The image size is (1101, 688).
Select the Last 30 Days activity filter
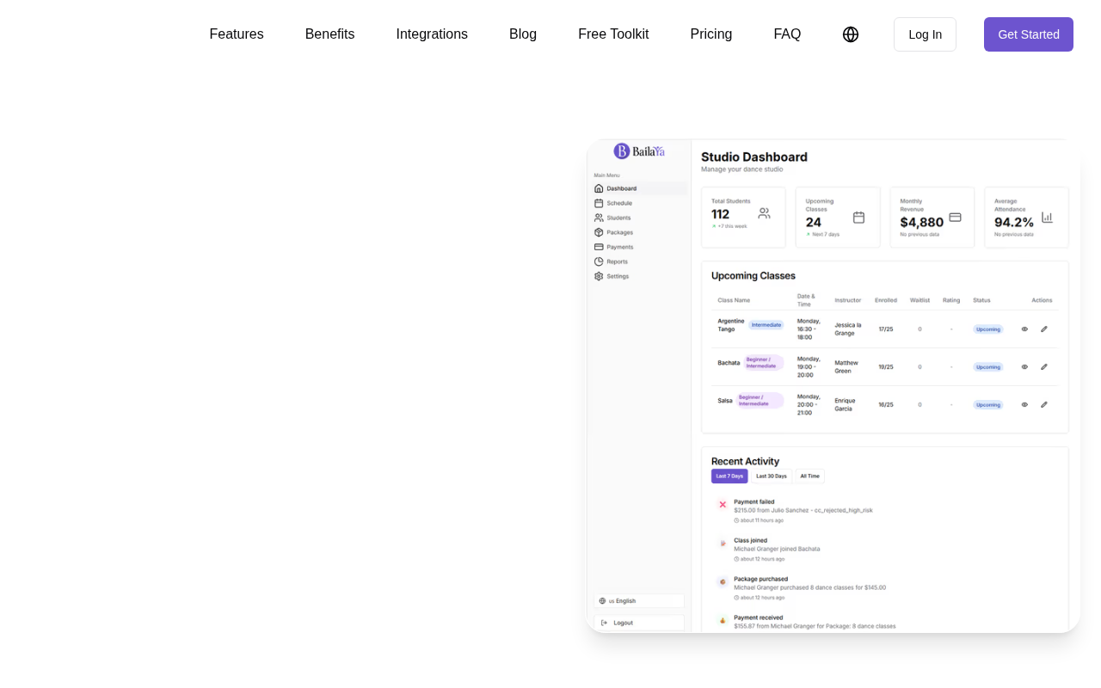pyautogui.click(x=772, y=476)
